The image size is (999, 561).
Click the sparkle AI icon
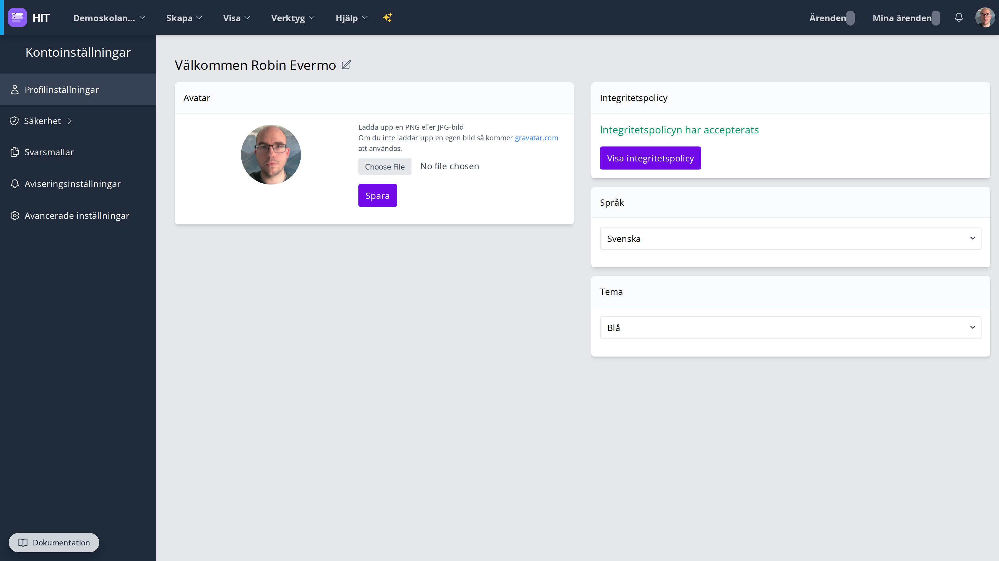pyautogui.click(x=387, y=17)
